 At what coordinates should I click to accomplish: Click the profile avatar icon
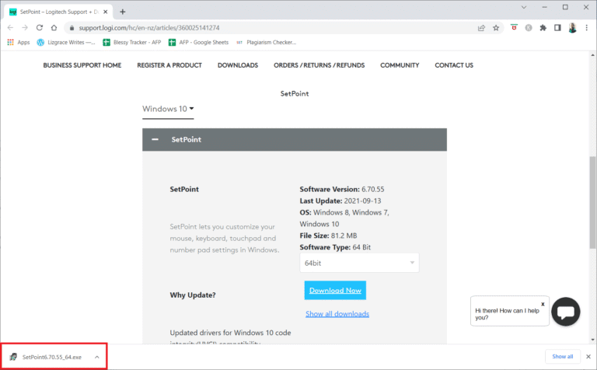[572, 27]
